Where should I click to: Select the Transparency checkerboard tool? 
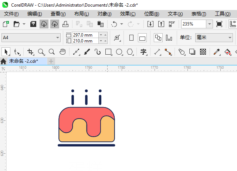(x=203, y=52)
